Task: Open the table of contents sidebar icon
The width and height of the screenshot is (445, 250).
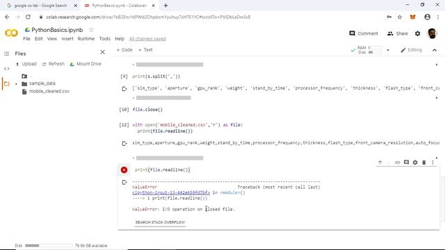Action: point(6,53)
